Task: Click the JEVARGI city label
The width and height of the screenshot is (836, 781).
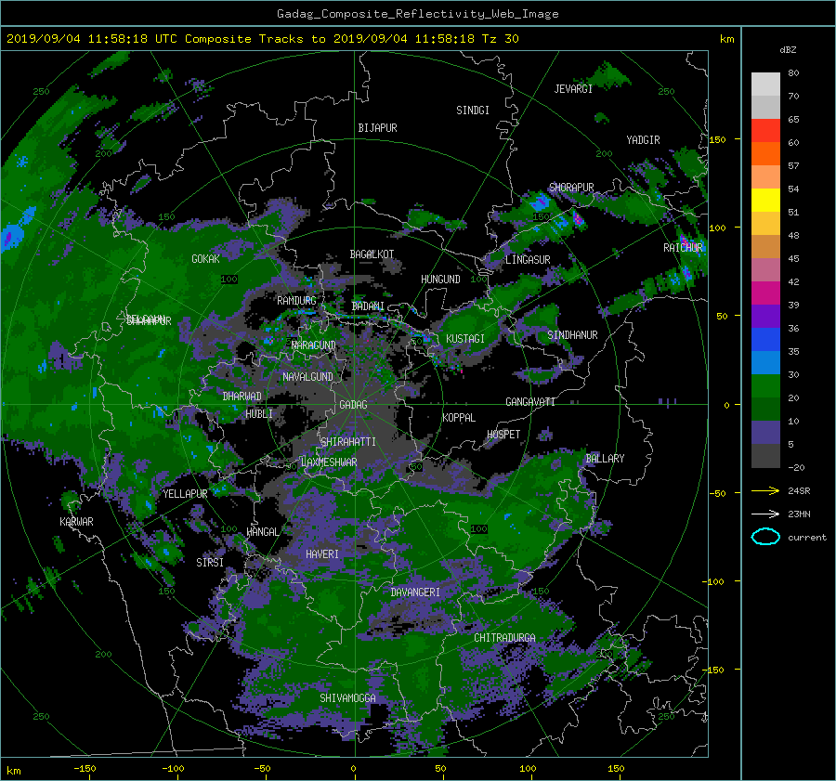Action: pos(573,89)
